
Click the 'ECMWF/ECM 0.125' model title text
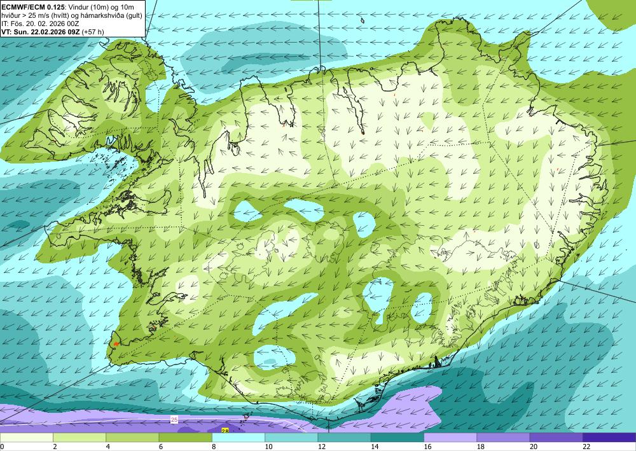pos(32,7)
